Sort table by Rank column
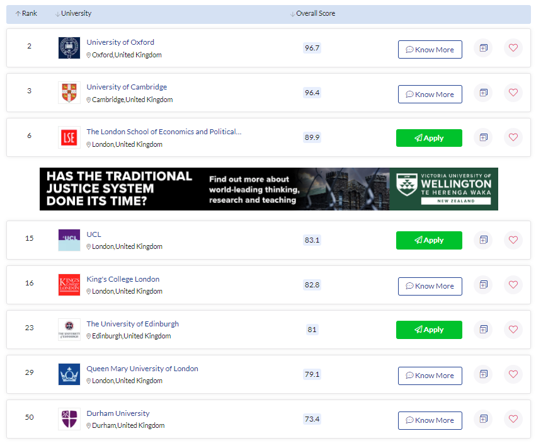Screen dimensions: 536x443 click(x=26, y=14)
